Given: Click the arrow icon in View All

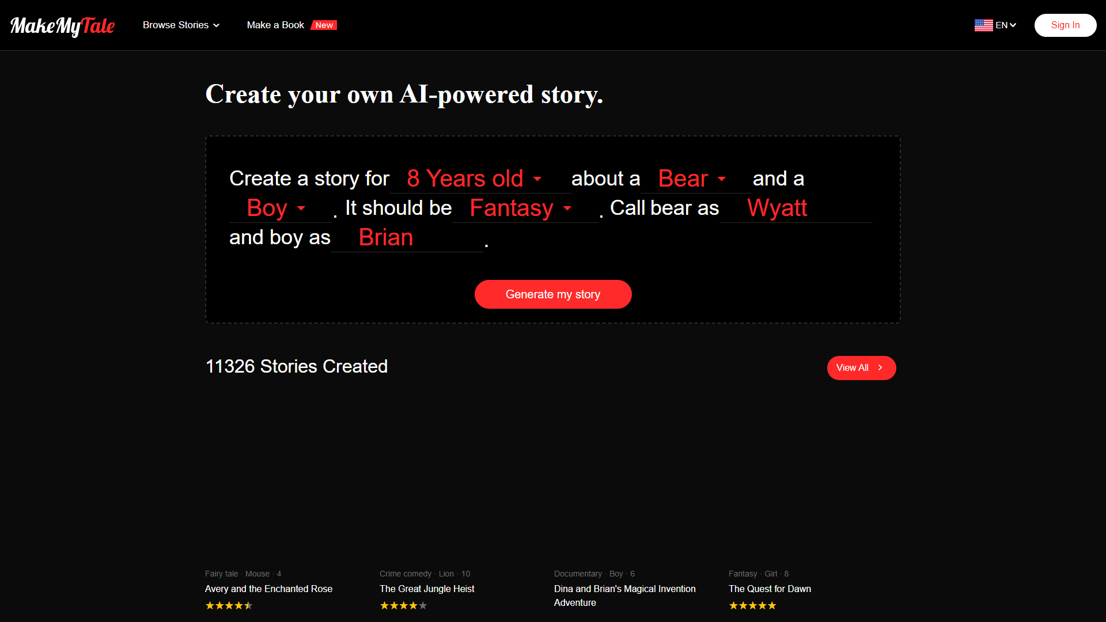Looking at the screenshot, I should [x=880, y=367].
